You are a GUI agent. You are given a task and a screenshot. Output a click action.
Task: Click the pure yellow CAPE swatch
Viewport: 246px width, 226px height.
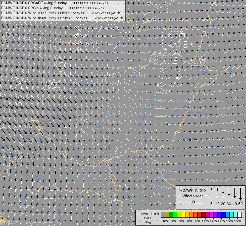click(183, 215)
